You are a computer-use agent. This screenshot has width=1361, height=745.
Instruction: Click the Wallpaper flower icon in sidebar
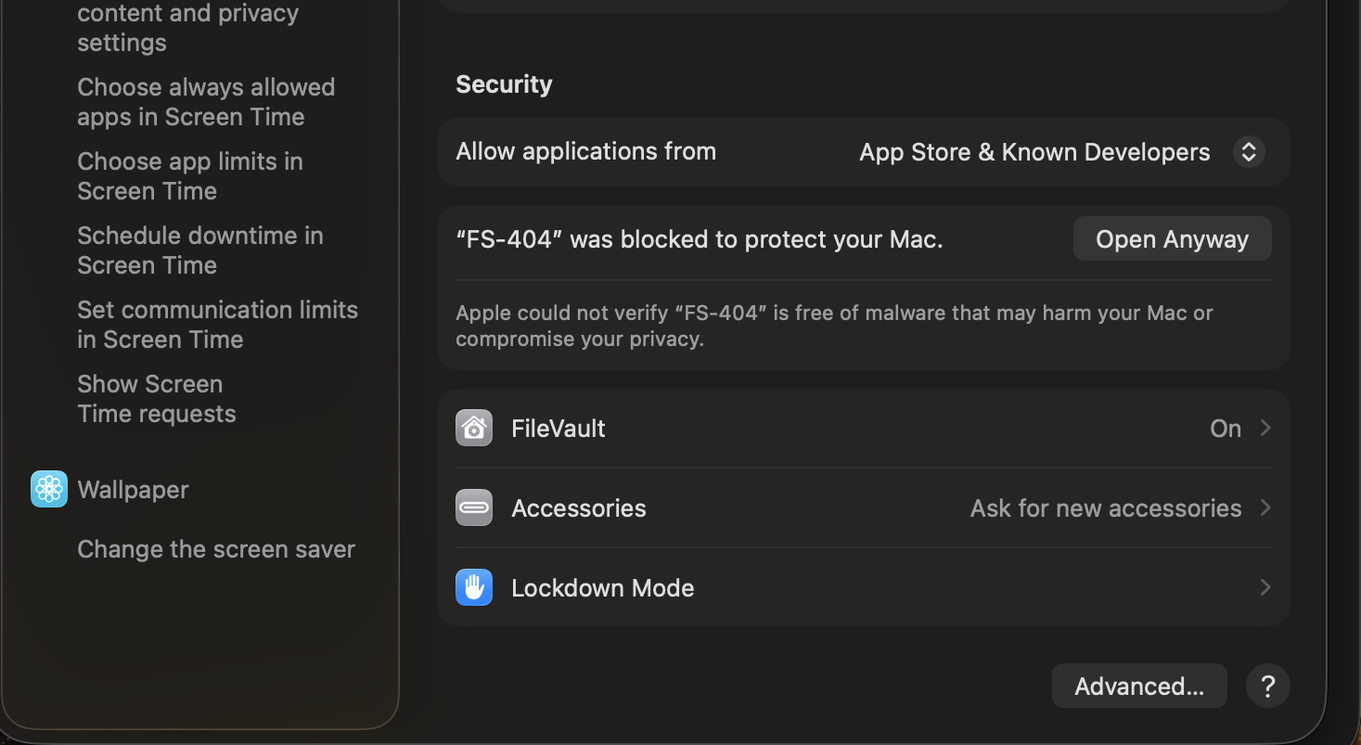pos(49,489)
